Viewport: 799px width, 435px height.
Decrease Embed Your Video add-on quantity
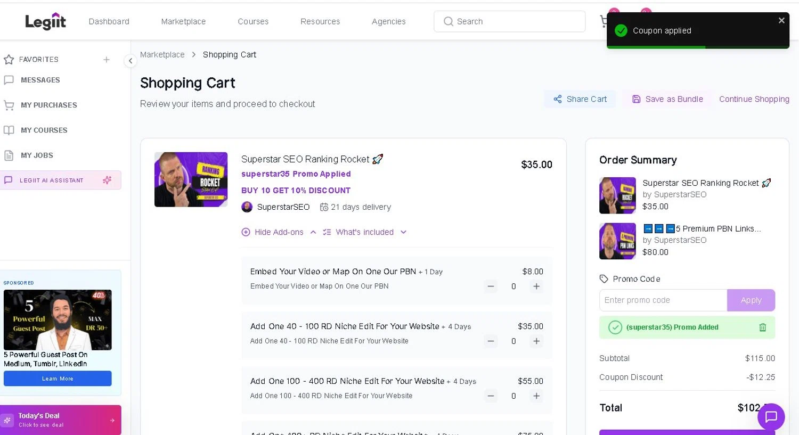491,286
